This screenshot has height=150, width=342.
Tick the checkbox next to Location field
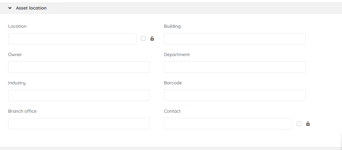143,39
